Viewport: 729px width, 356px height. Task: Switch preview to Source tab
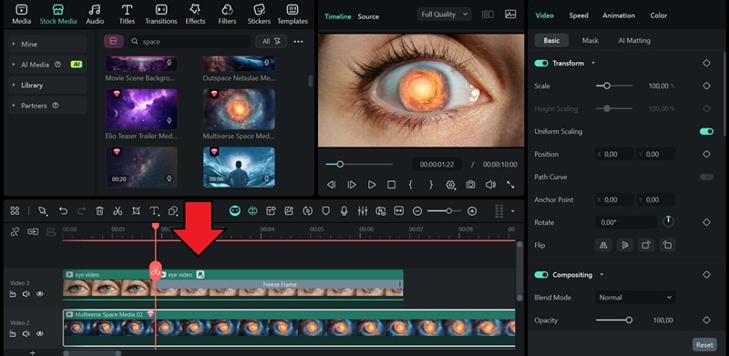tap(368, 16)
